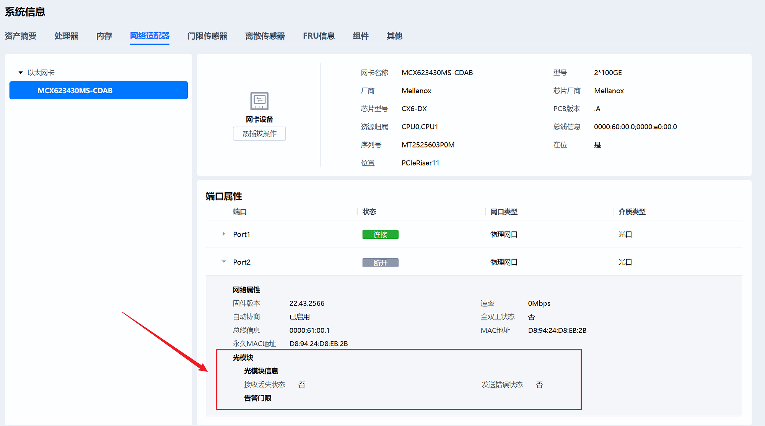The width and height of the screenshot is (765, 426).
Task: Open the 内存 tab
Action: coord(104,36)
